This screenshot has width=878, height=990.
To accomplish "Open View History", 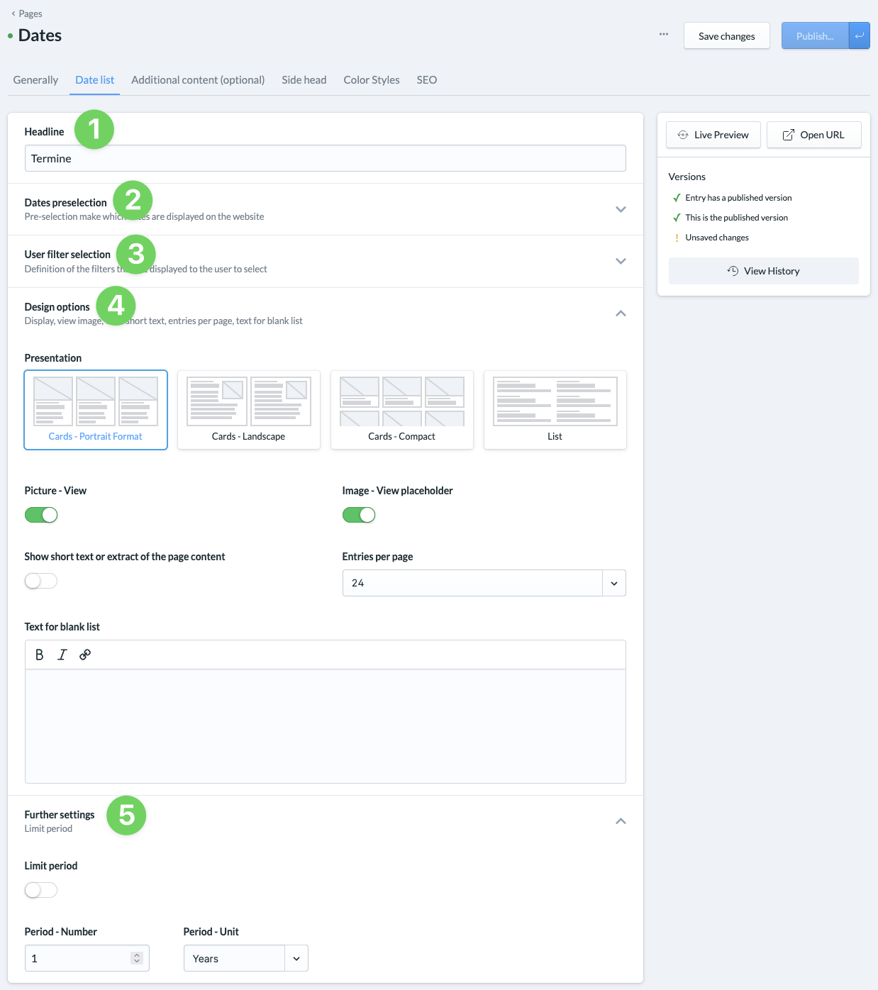I will coord(764,271).
